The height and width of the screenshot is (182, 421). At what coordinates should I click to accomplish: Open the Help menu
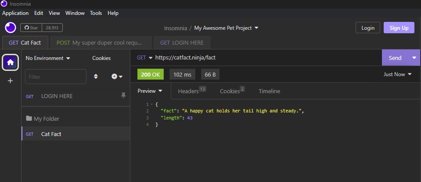[x=113, y=13]
